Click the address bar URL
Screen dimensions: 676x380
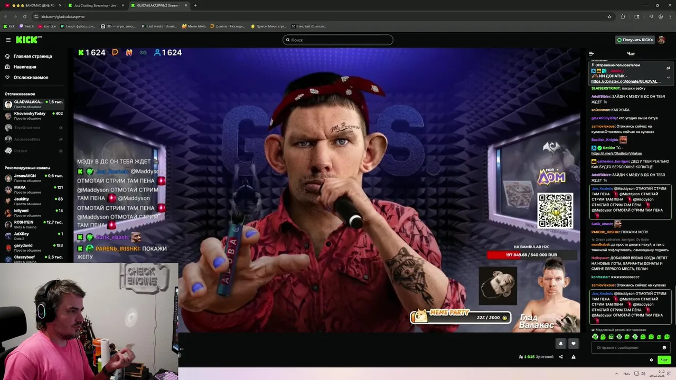63,16
